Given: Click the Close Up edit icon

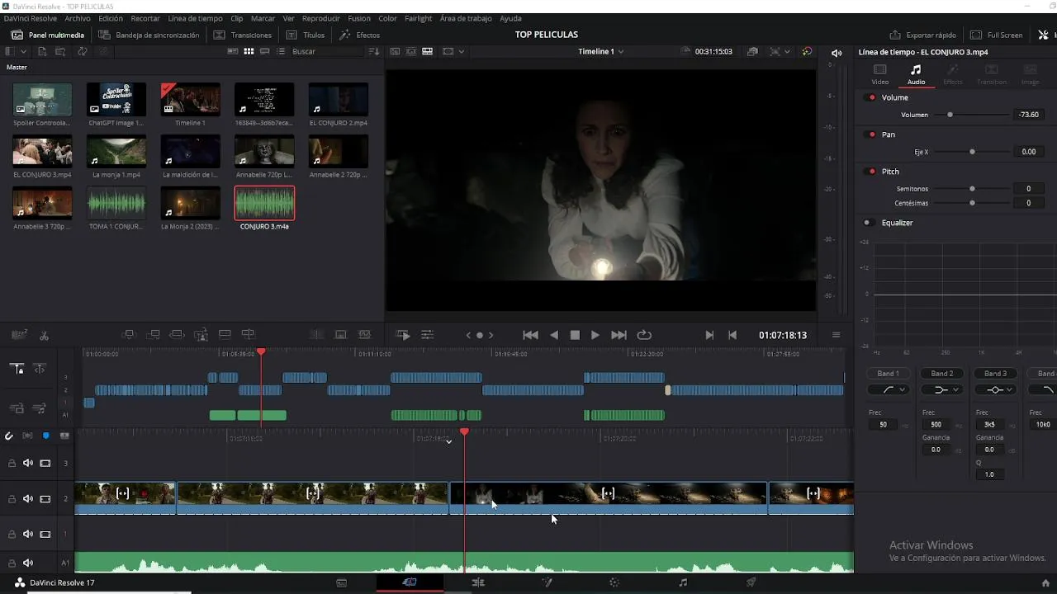Looking at the screenshot, I should [x=201, y=335].
